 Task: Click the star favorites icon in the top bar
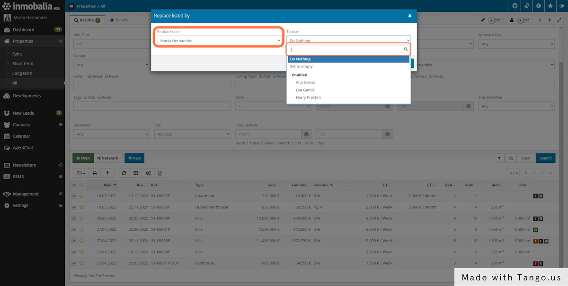(x=550, y=6)
